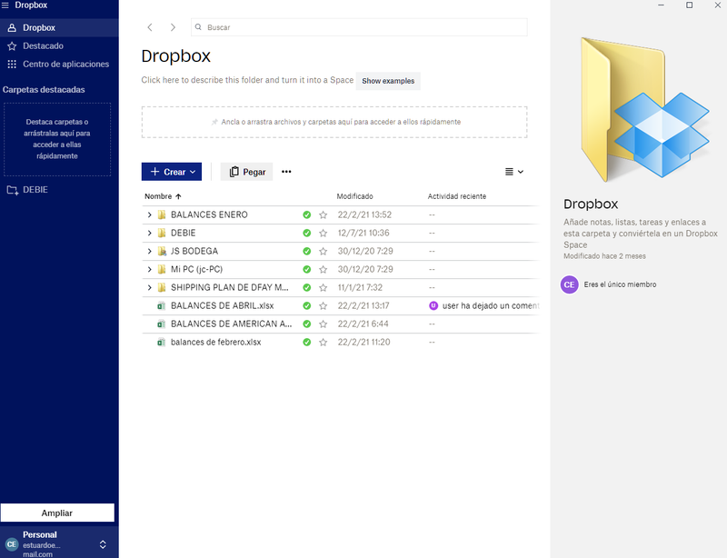Mark JS BODEGA folder as starred
Image resolution: width=727 pixels, height=558 pixels.
tap(323, 252)
